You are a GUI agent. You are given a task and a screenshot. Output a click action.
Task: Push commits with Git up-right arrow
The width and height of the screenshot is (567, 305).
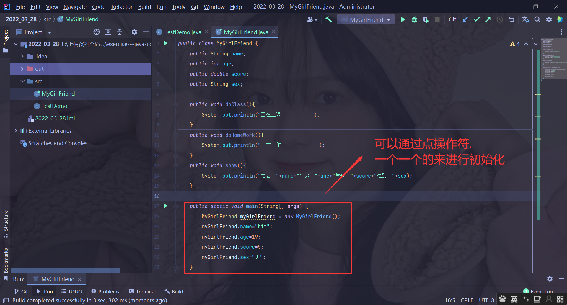tap(488, 19)
